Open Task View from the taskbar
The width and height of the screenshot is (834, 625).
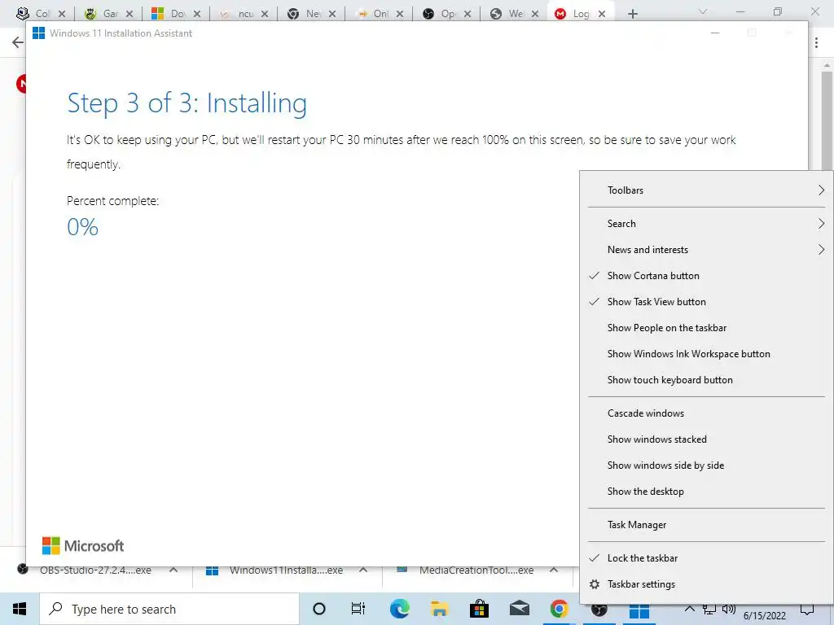(x=358, y=609)
